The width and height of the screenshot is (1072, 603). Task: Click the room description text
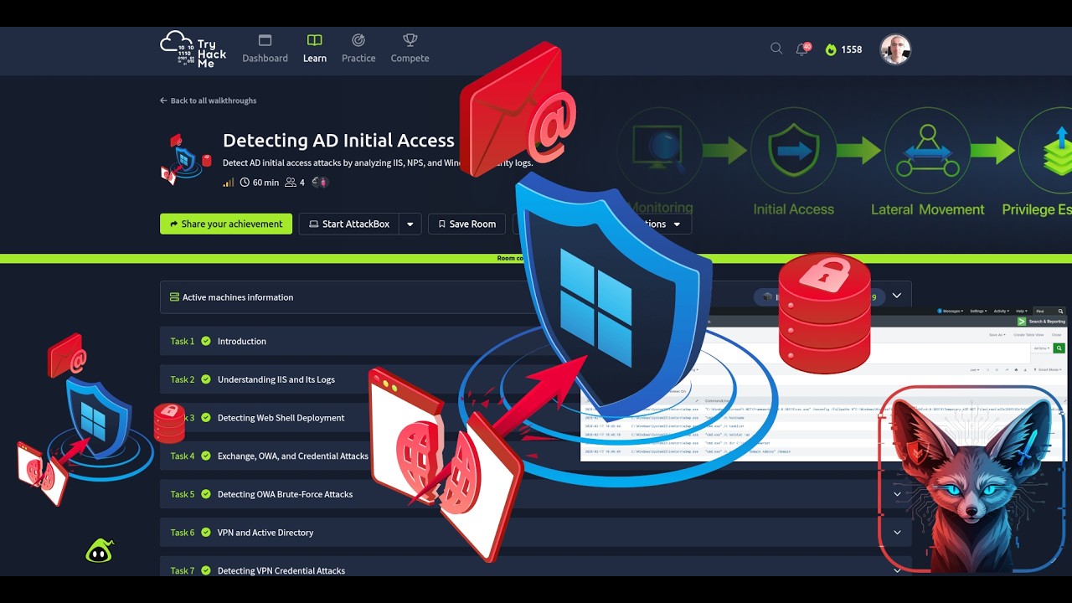coord(378,162)
